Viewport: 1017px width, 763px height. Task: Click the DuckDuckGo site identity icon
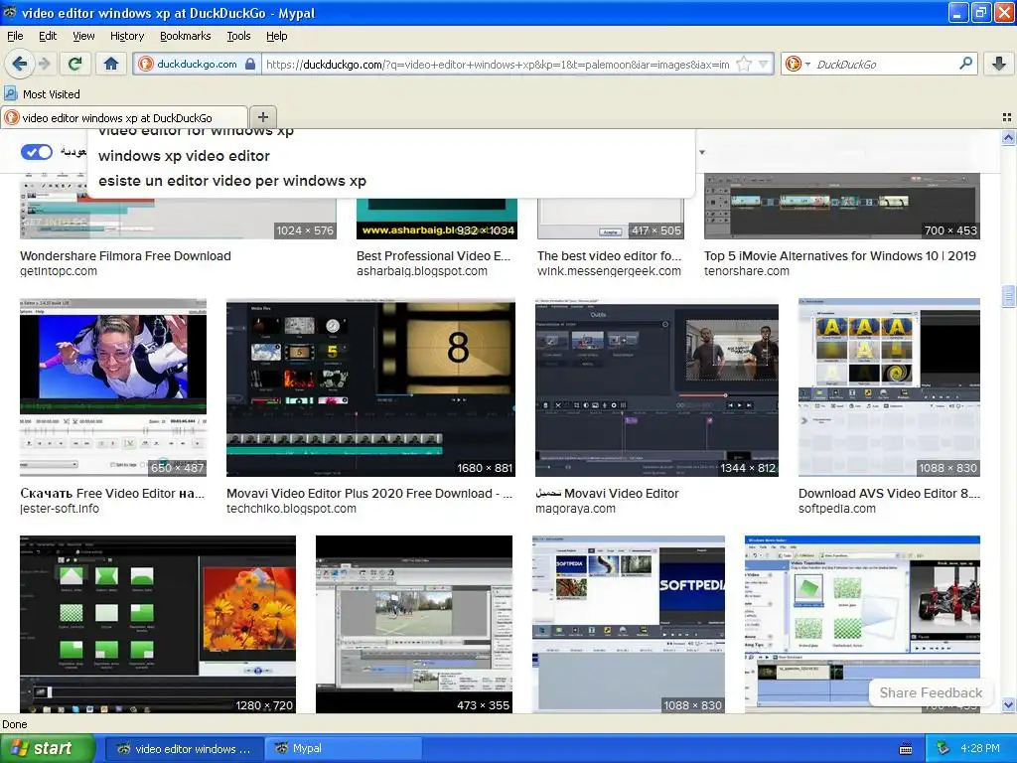(146, 65)
